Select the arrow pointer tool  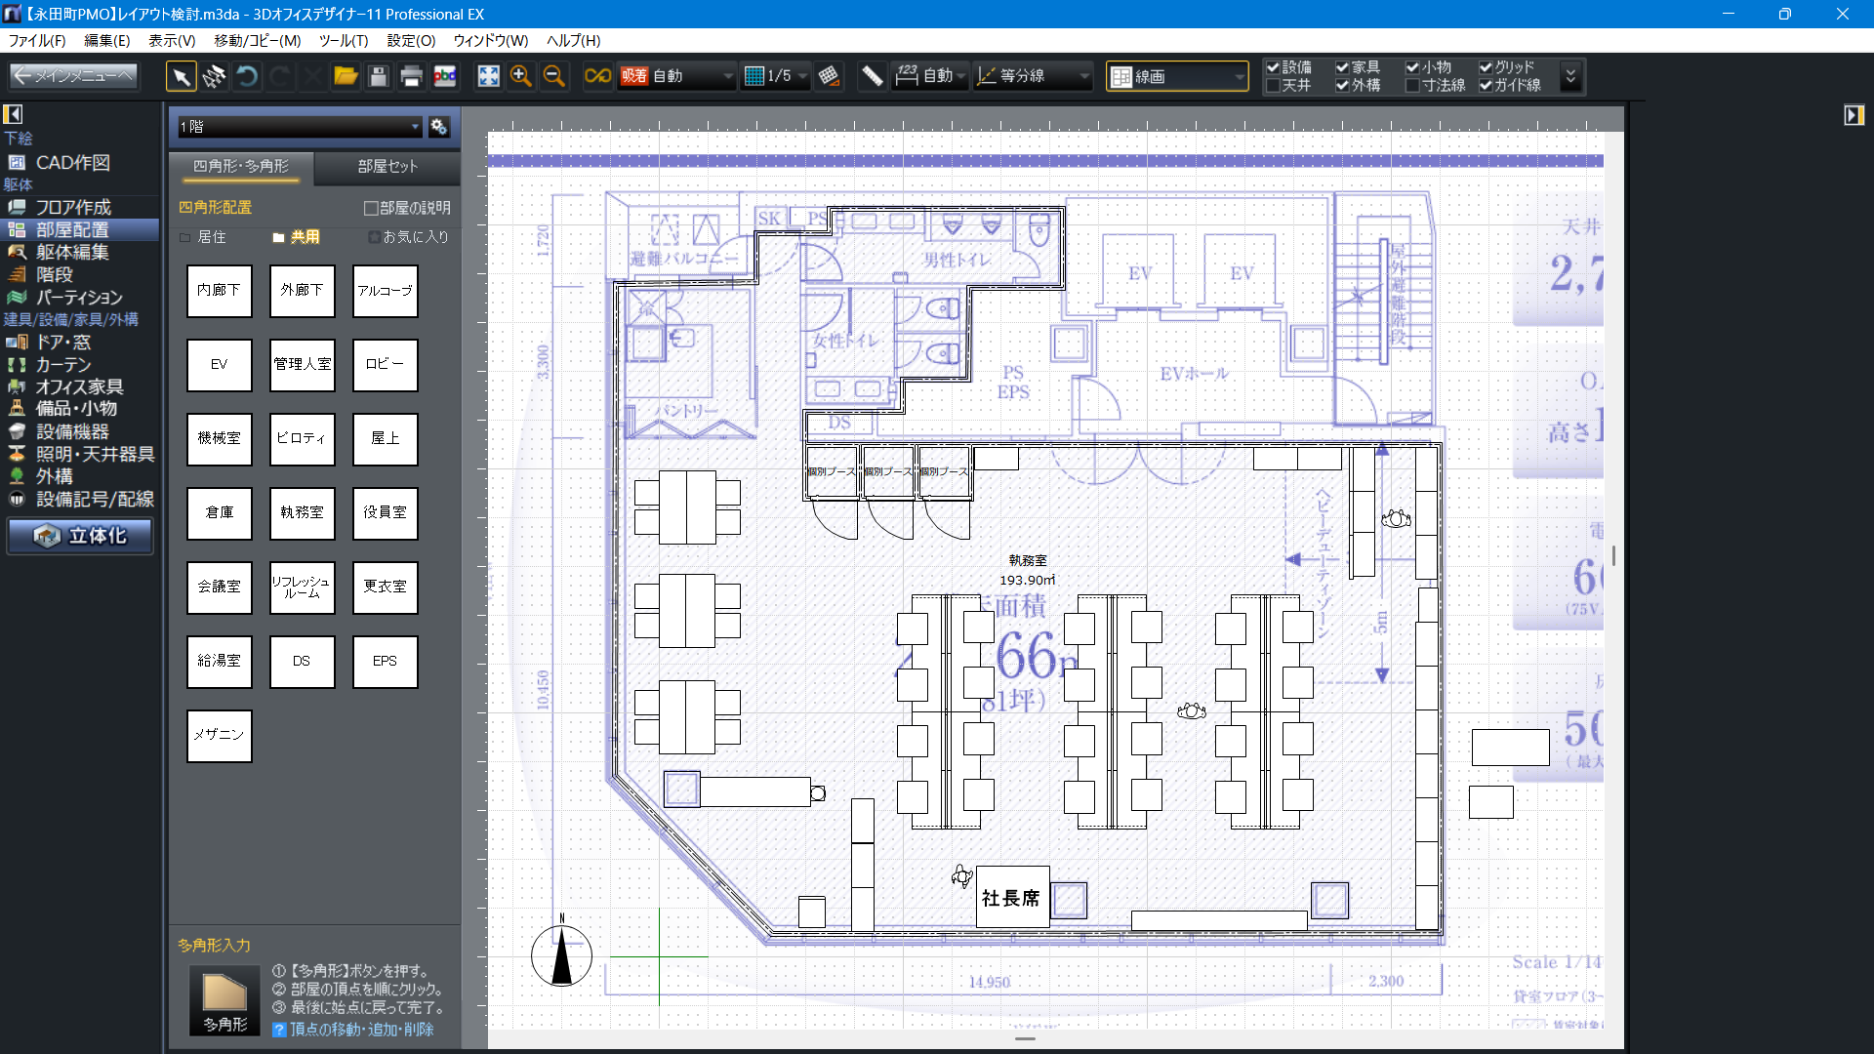click(181, 76)
